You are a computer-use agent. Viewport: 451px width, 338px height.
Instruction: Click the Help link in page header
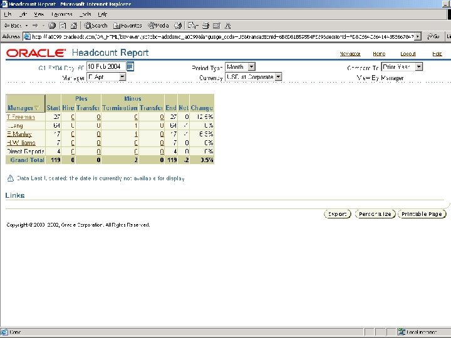point(437,54)
